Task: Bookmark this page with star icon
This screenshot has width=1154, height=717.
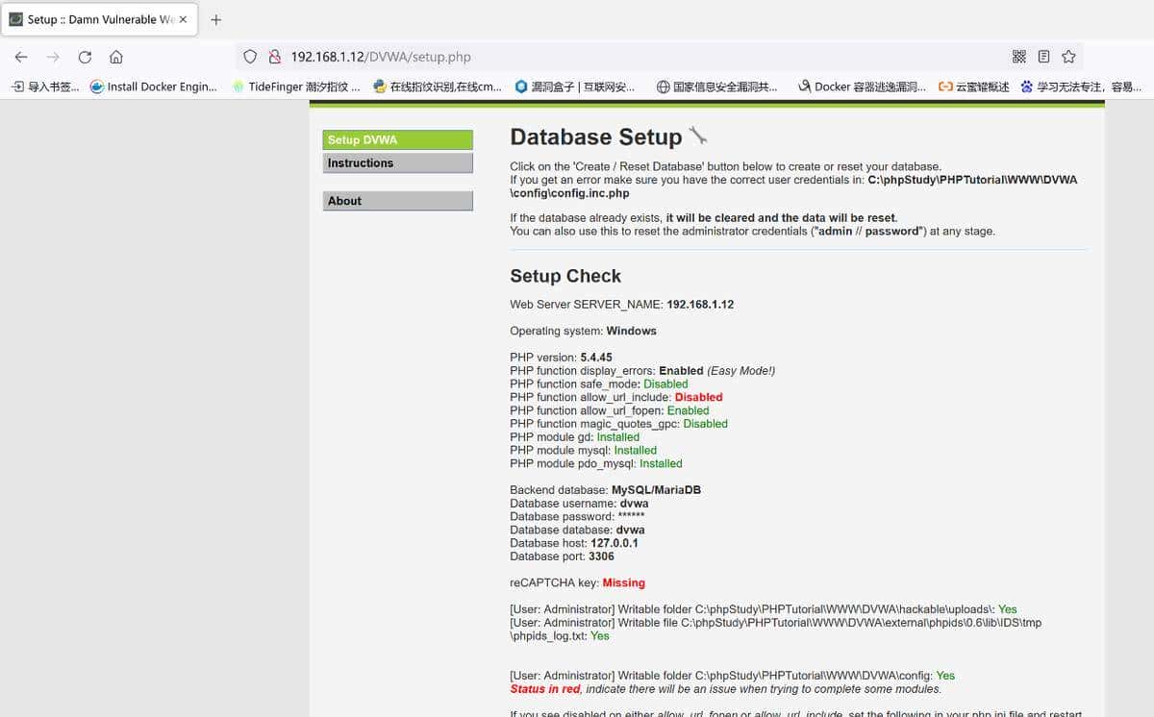Action: tap(1068, 57)
